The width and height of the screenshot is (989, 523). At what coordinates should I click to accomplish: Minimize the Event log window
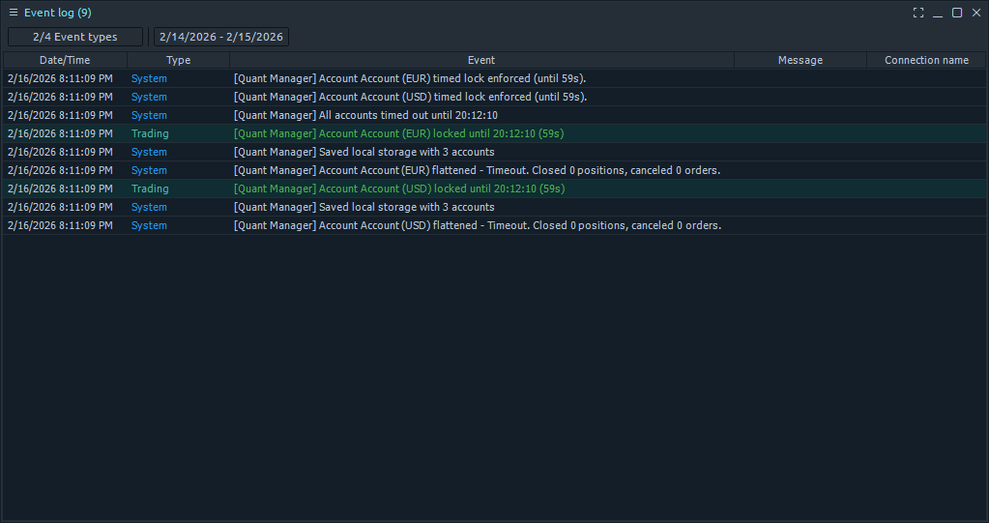[938, 13]
